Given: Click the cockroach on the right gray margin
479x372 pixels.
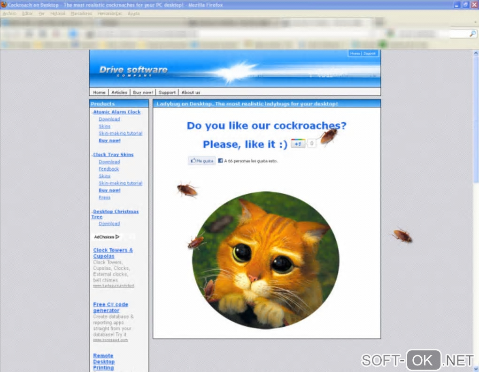Looking at the screenshot, I should tap(402, 236).
